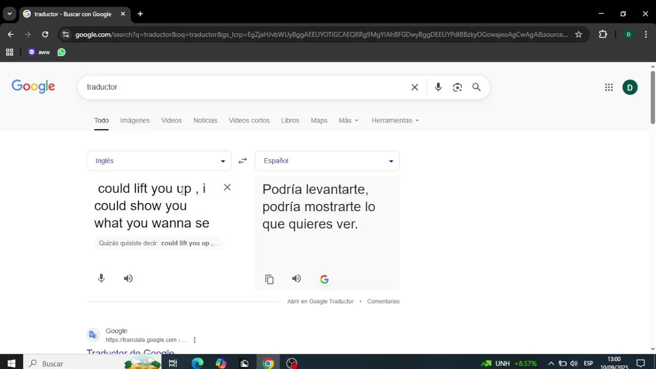Click the UNH stock widget
The image size is (656, 369).
click(509, 363)
